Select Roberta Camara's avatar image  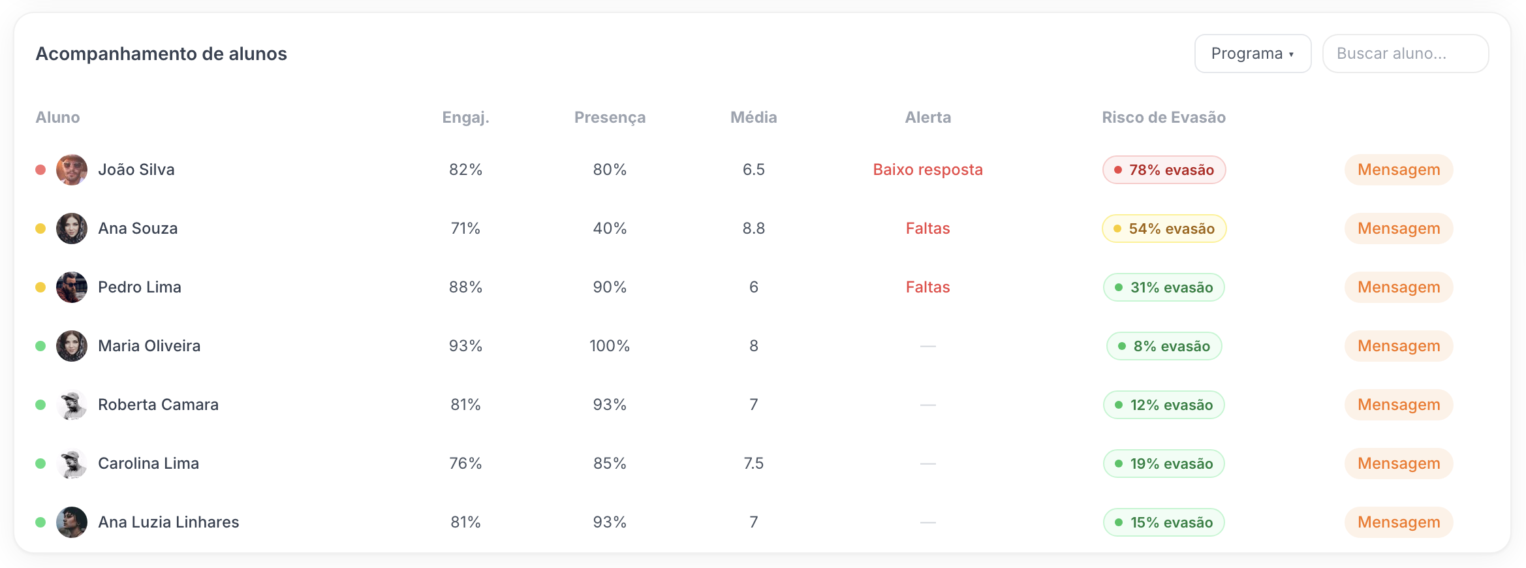[72, 404]
